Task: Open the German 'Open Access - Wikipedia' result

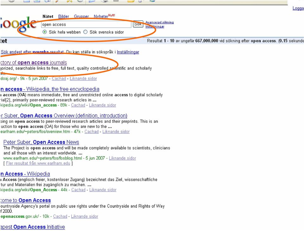Action: click(25, 174)
